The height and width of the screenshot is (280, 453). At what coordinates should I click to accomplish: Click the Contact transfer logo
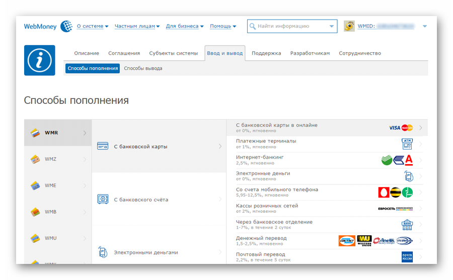[x=347, y=241]
